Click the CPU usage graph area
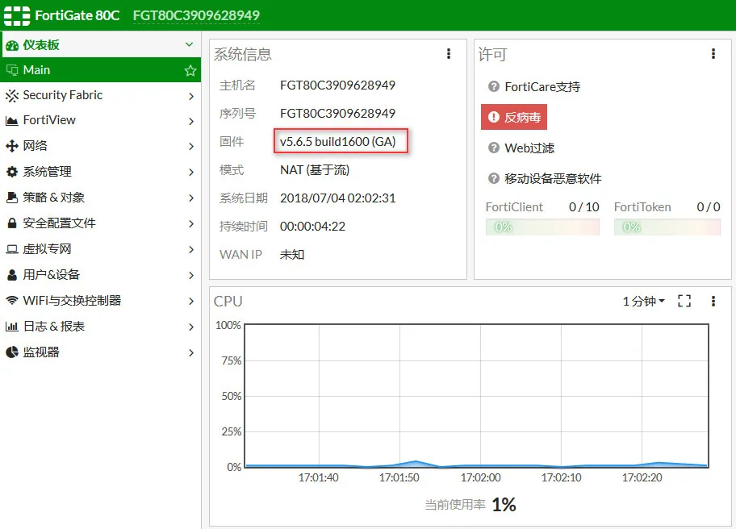Viewport: 736px width, 529px height. click(476, 395)
